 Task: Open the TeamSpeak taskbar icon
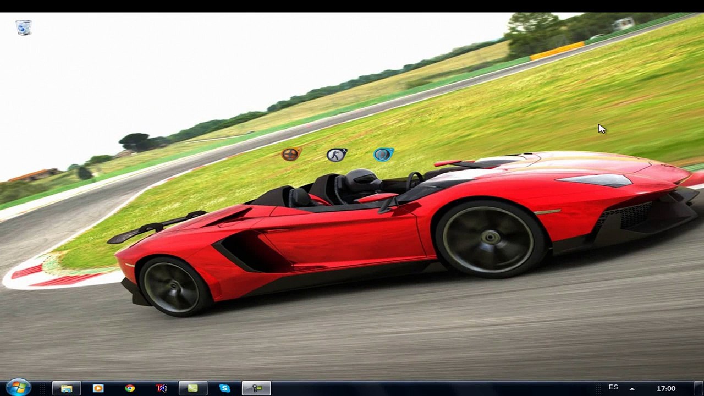pos(162,388)
